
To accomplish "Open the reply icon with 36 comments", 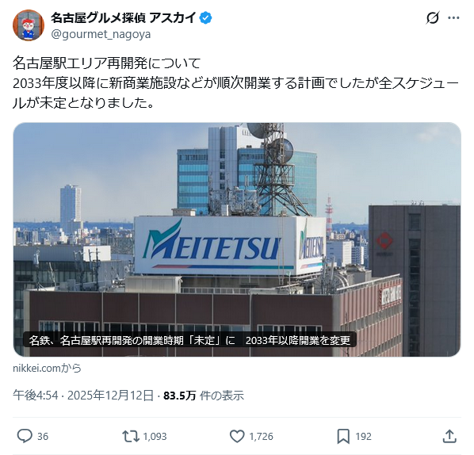I will tap(25, 436).
